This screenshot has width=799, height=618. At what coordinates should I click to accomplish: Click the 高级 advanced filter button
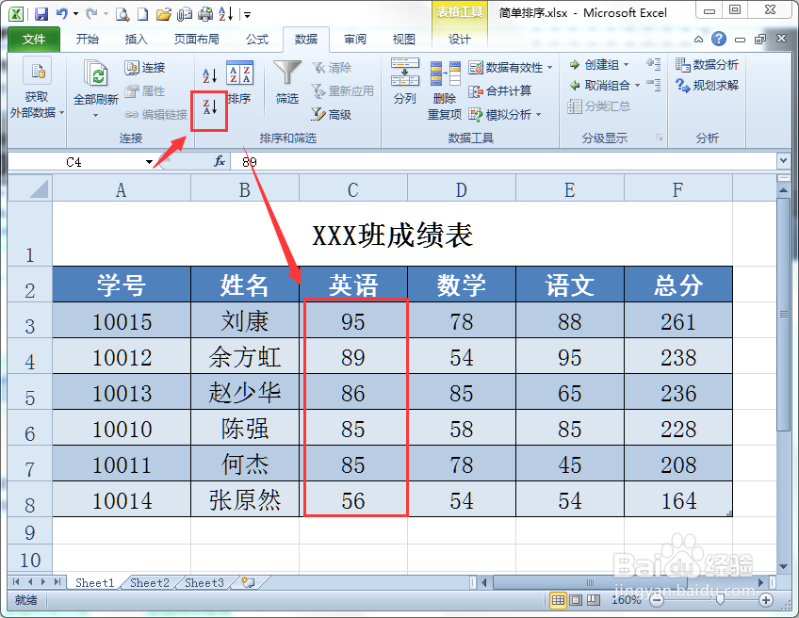332,114
